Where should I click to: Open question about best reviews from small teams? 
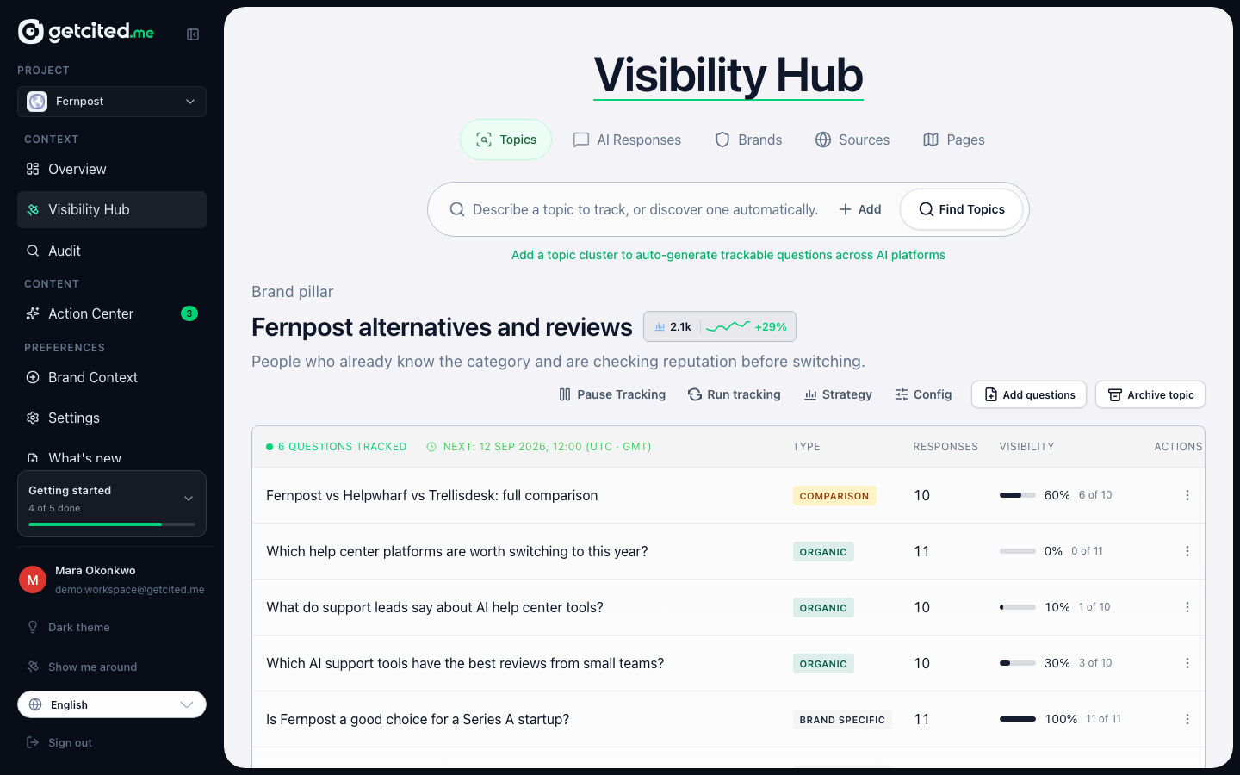point(465,664)
